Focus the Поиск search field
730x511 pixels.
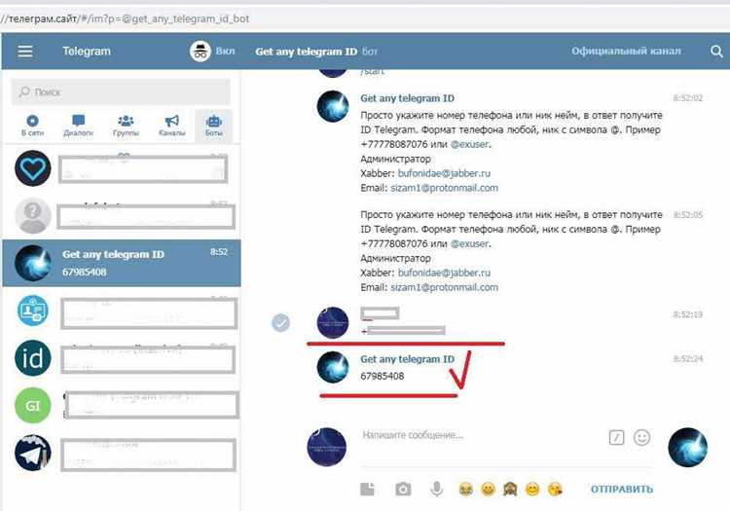(x=121, y=91)
